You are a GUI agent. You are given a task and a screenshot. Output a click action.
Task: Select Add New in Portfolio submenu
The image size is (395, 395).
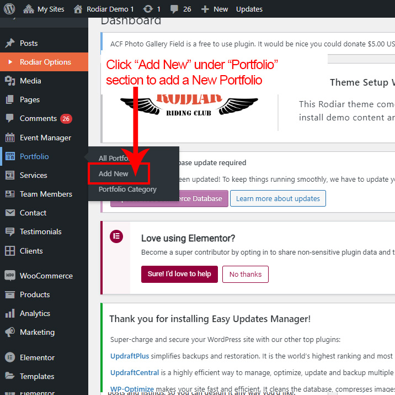(114, 173)
